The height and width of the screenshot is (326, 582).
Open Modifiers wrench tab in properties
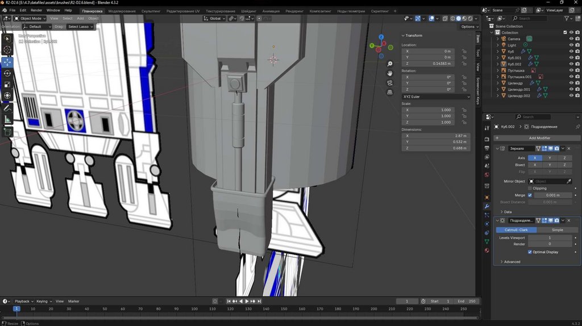pos(487,206)
